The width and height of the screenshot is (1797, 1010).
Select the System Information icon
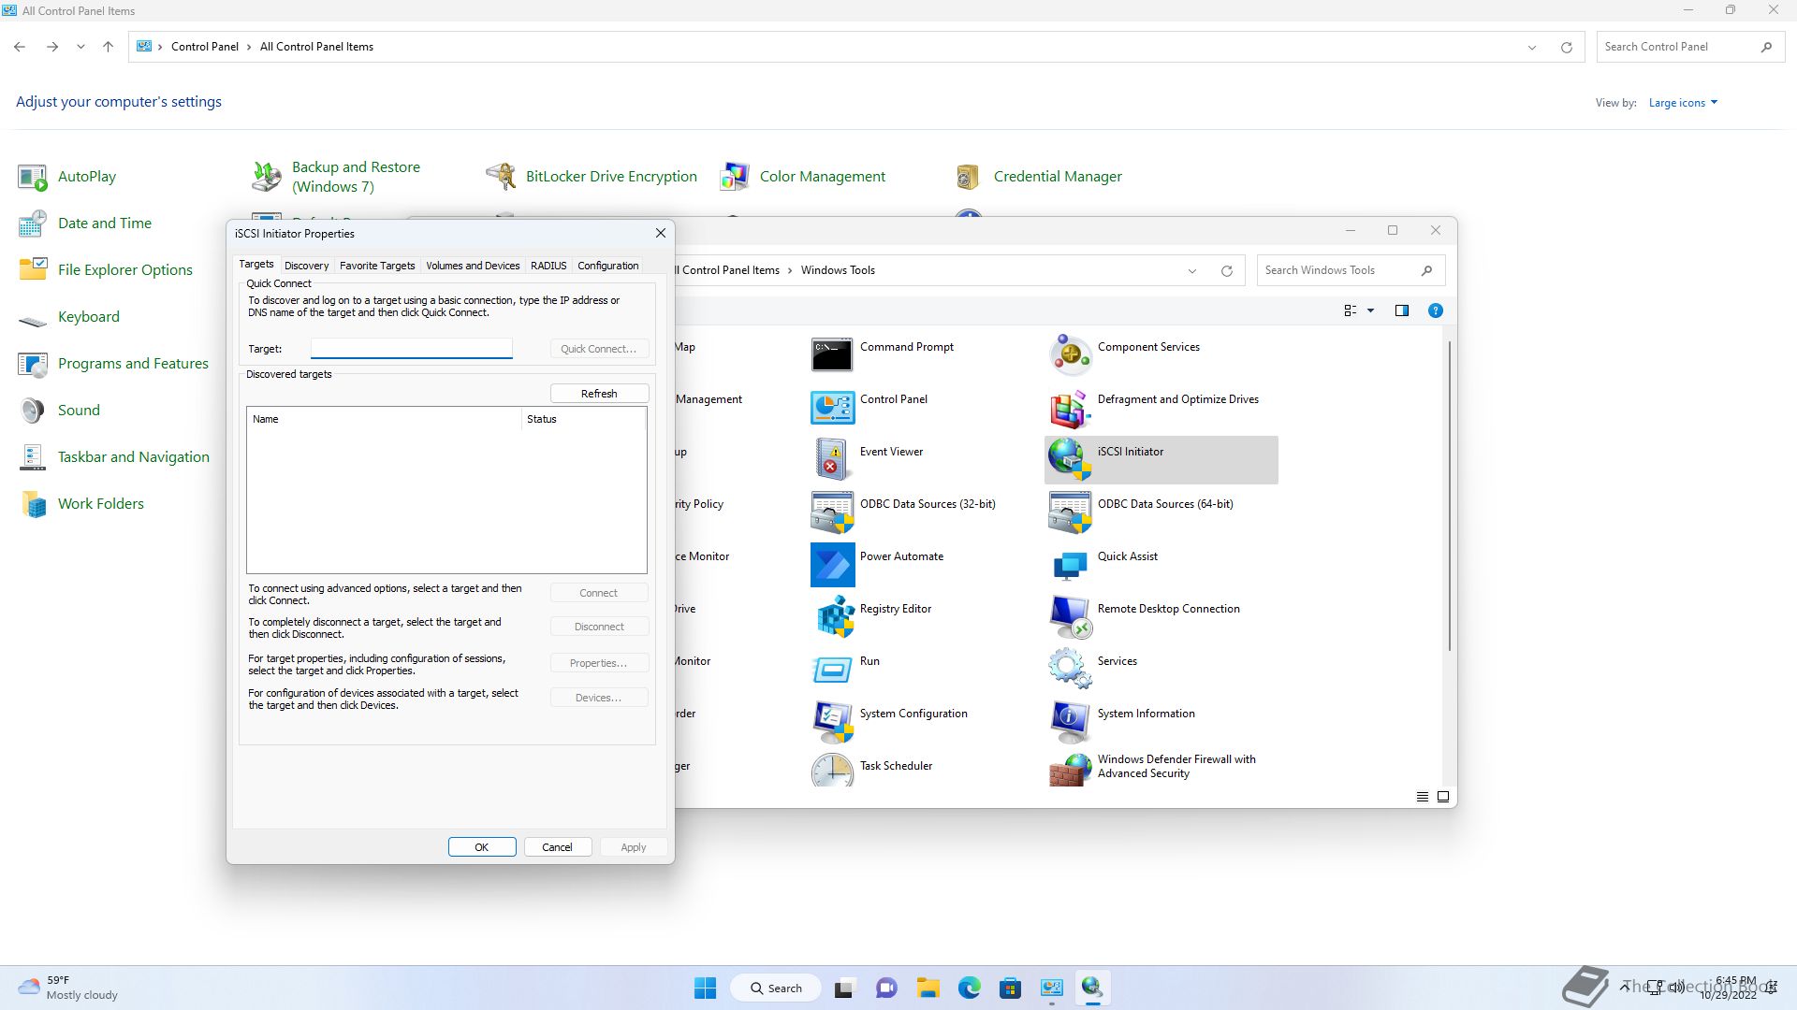click(x=1070, y=721)
